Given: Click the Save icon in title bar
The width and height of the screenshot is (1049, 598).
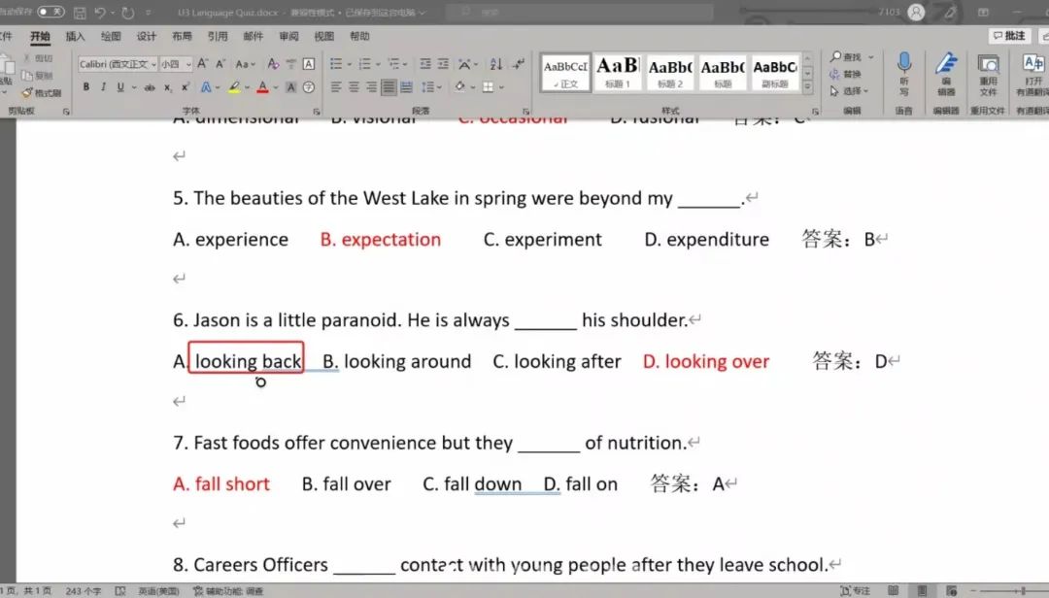Looking at the screenshot, I should point(80,13).
